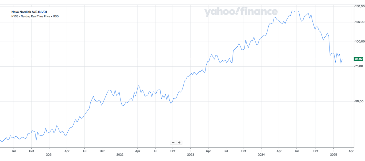
Task: Select the 2024 year label on time axis
Action: pyautogui.click(x=261, y=155)
